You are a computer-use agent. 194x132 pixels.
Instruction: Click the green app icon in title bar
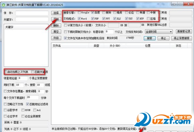pos(4,5)
